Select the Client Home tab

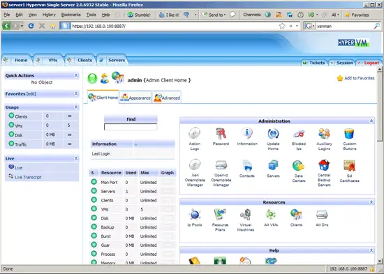[x=103, y=98]
